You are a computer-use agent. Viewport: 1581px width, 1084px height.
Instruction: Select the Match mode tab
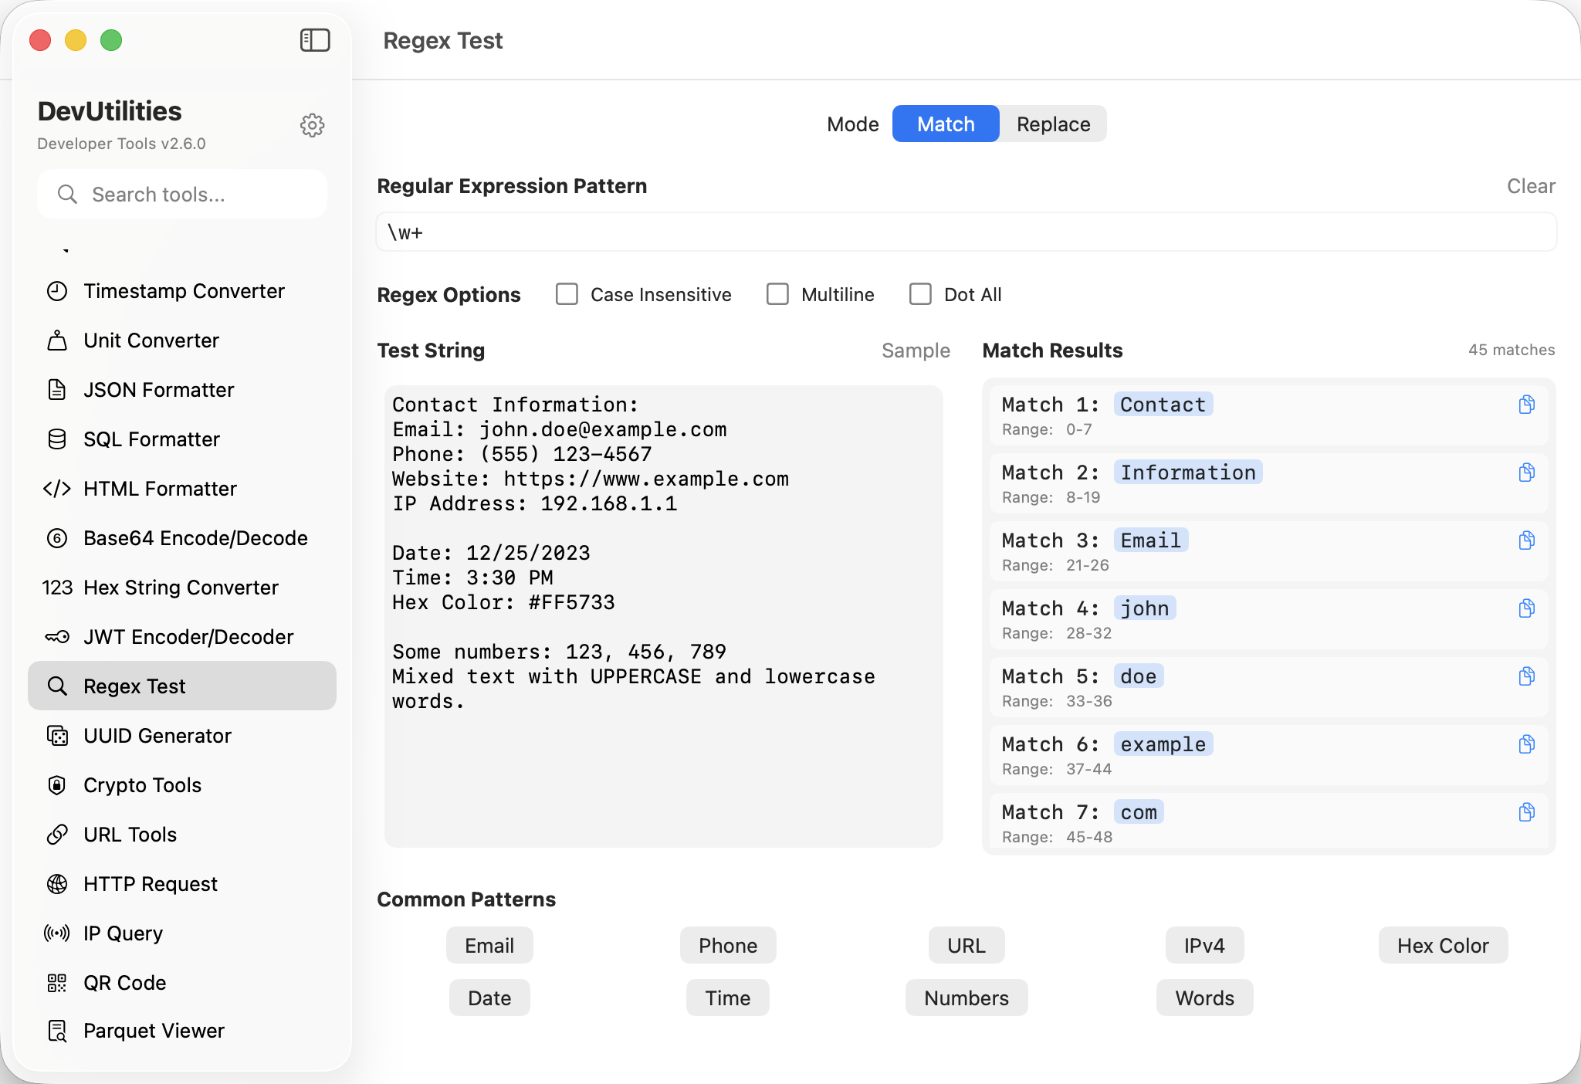[x=946, y=124]
